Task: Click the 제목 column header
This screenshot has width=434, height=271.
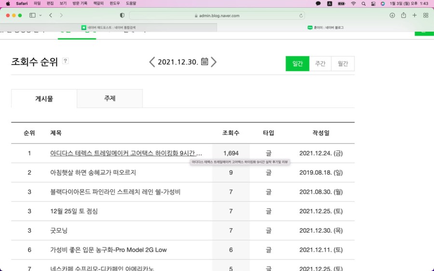Action: click(x=56, y=133)
